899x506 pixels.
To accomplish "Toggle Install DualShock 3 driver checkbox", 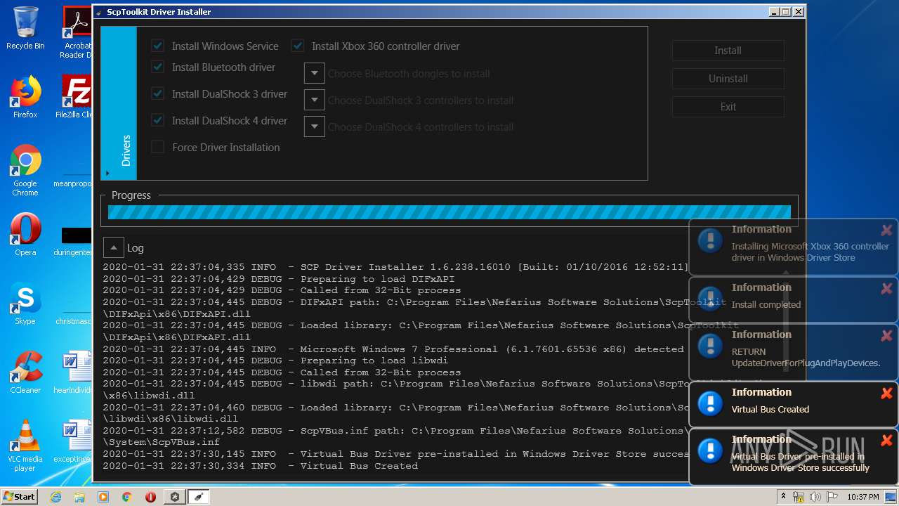I will [x=157, y=94].
